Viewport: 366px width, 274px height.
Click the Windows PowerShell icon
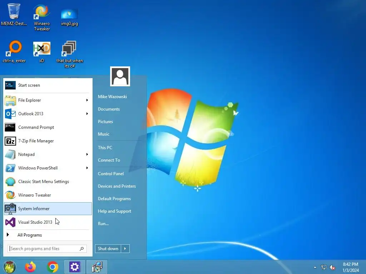pos(10,168)
